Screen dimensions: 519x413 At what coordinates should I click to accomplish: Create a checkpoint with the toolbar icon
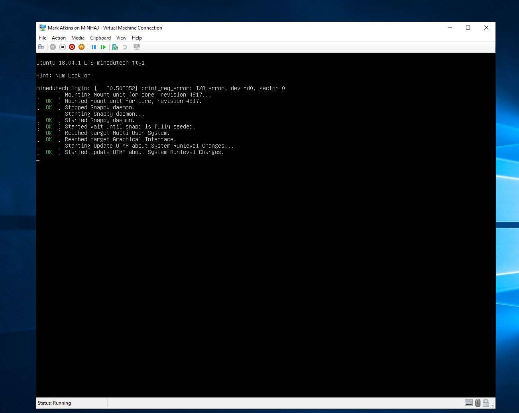(115, 47)
